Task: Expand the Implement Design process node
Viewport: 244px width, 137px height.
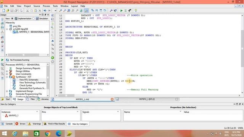Action: pos(7,91)
